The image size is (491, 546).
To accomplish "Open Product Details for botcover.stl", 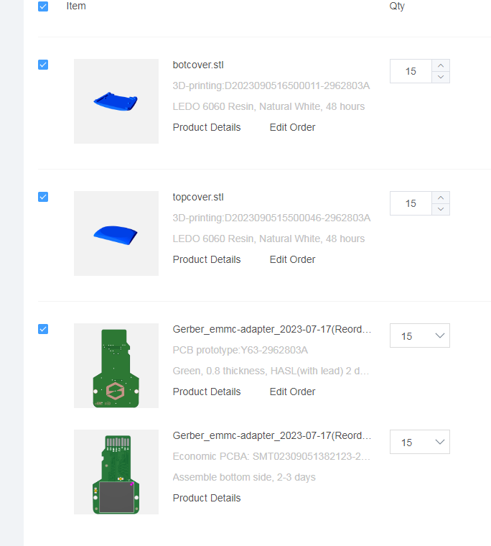I will 207,127.
